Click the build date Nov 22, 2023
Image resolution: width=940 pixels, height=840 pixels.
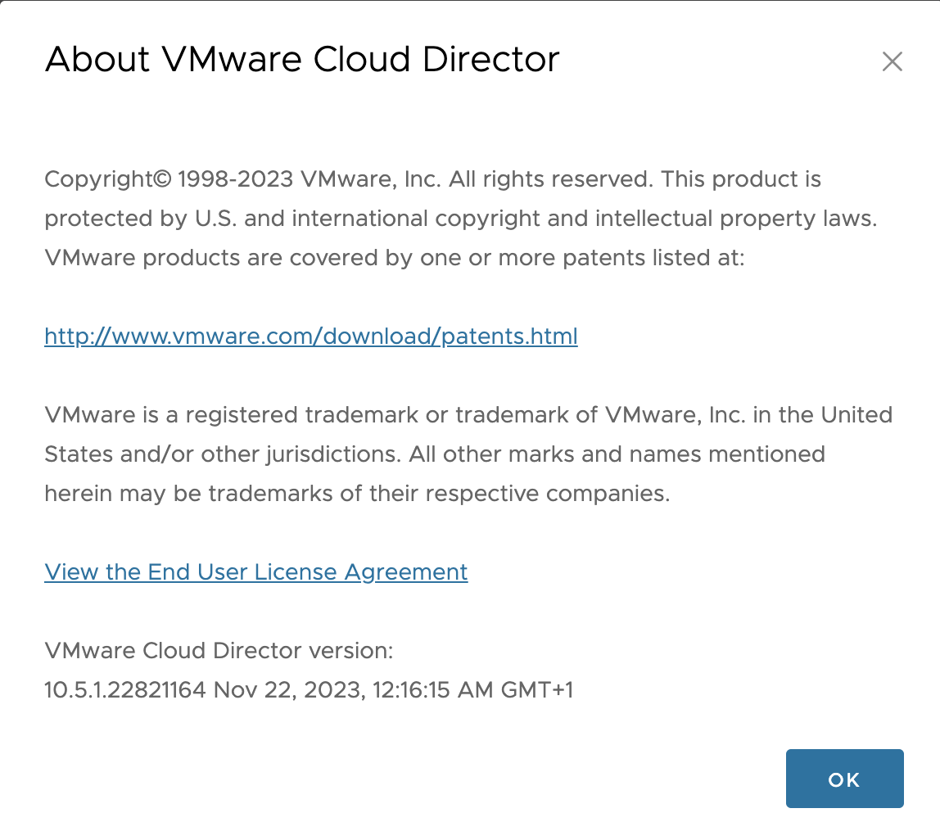pos(288,690)
